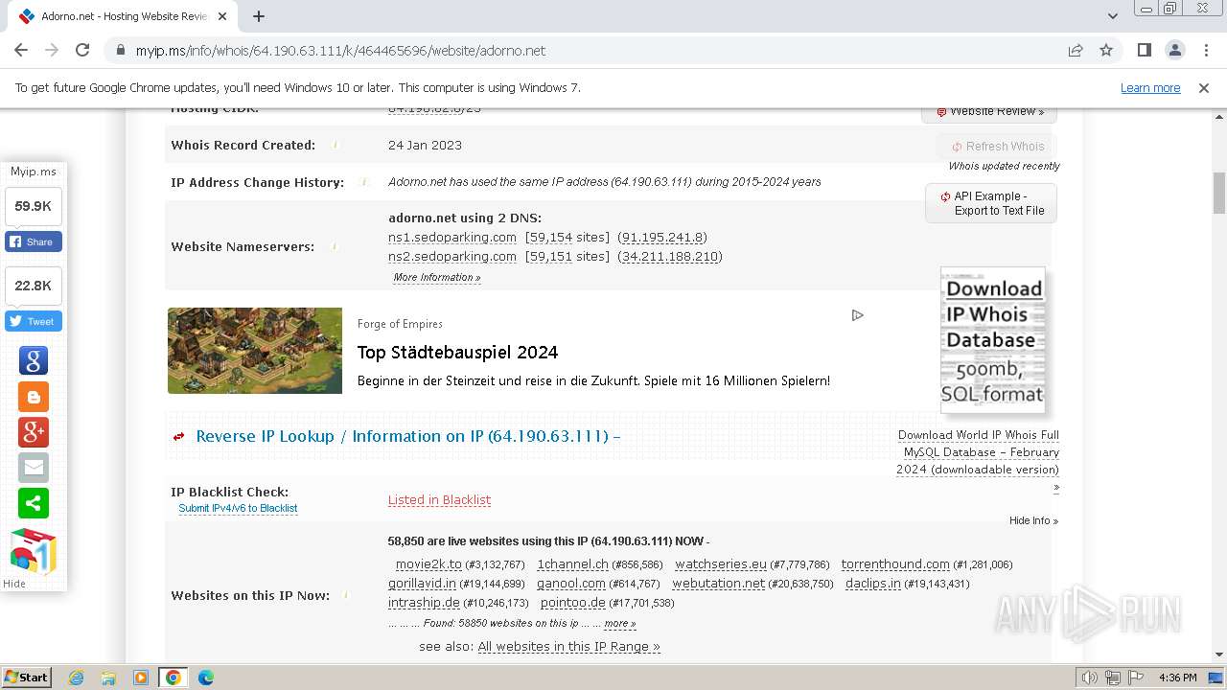Image resolution: width=1227 pixels, height=690 pixels.
Task: Click the Learn more link
Action: [x=1150, y=87]
